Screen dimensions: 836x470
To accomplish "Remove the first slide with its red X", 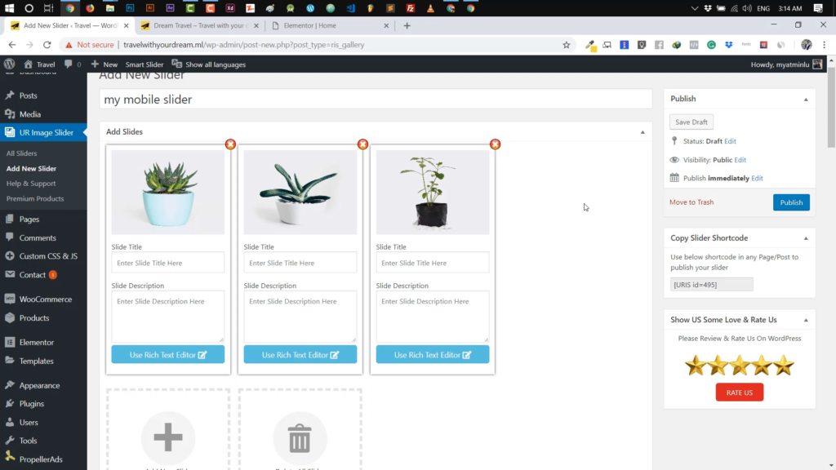I will (230, 144).
